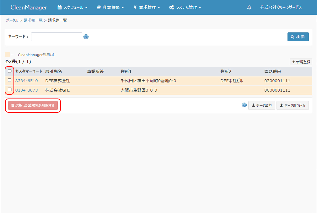The height and width of the screenshot is (214, 317).
Task: Click the notification bell icon
Action: pyautogui.click(x=249, y=8)
